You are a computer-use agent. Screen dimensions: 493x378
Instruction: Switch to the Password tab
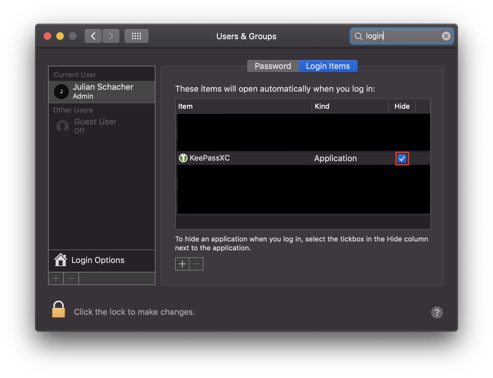coord(273,66)
